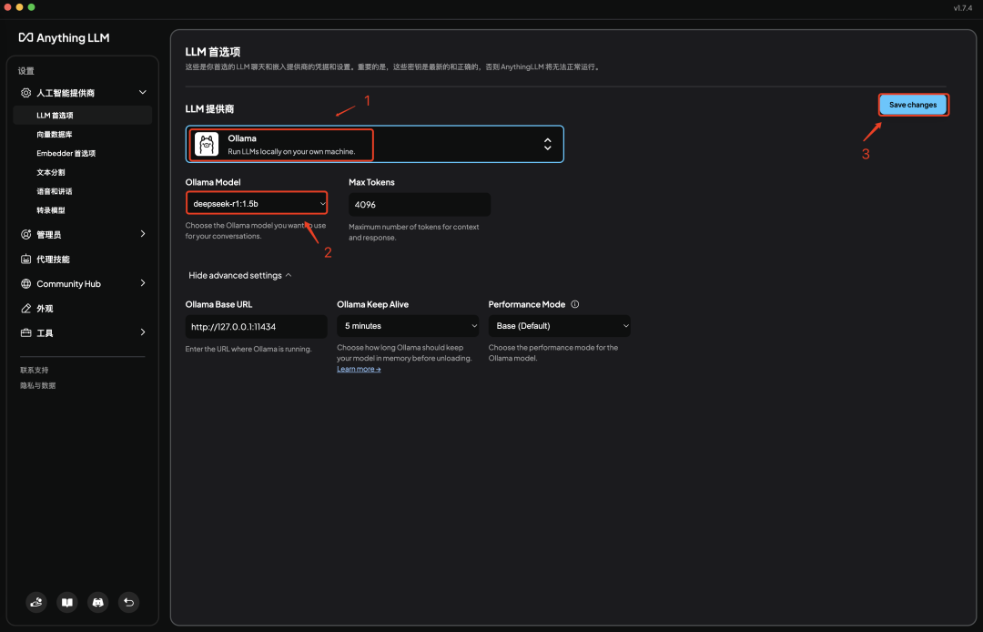Open the LLM provider selector
Screen dimensions: 983x632
[374, 144]
